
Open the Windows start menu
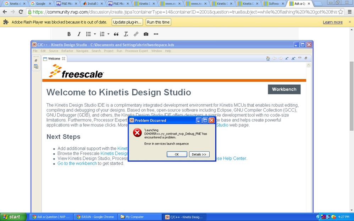(13, 217)
